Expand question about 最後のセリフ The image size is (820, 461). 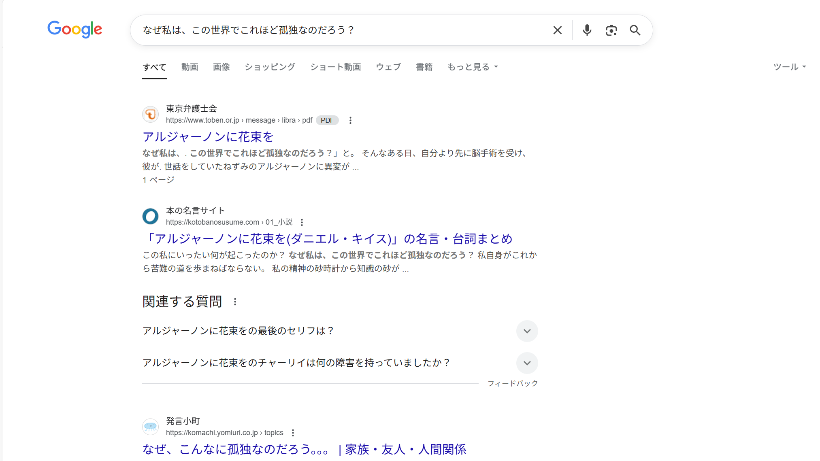340,331
